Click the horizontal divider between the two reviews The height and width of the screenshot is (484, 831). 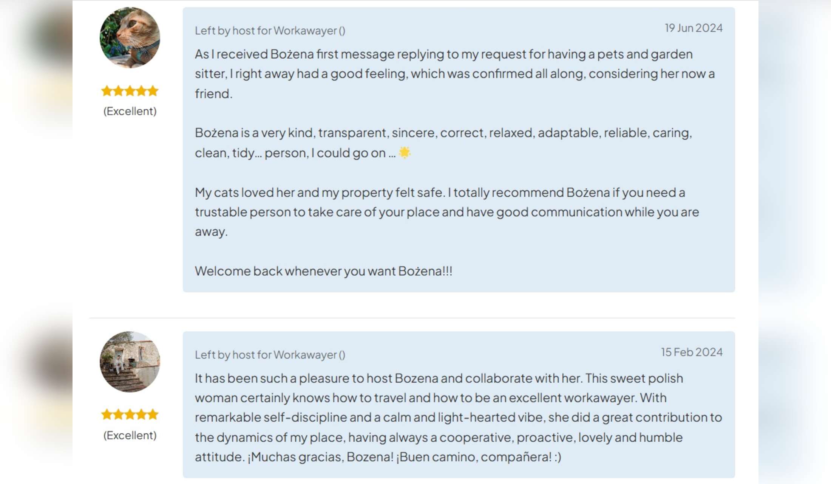[x=412, y=318]
